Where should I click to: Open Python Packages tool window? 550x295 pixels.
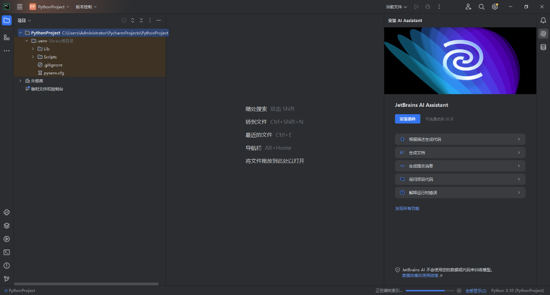tap(6, 225)
